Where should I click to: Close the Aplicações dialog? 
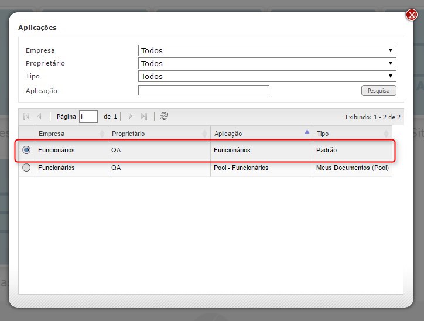coord(411,15)
